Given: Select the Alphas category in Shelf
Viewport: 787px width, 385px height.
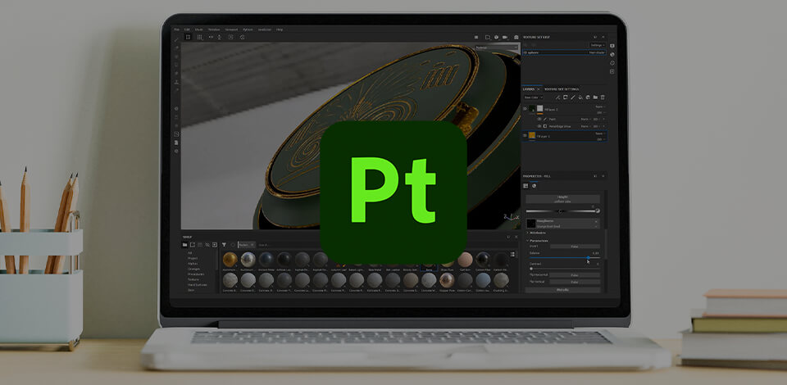Looking at the screenshot, I should pos(192,263).
